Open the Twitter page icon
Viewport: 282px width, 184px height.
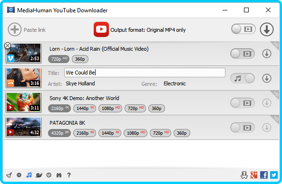274,175
